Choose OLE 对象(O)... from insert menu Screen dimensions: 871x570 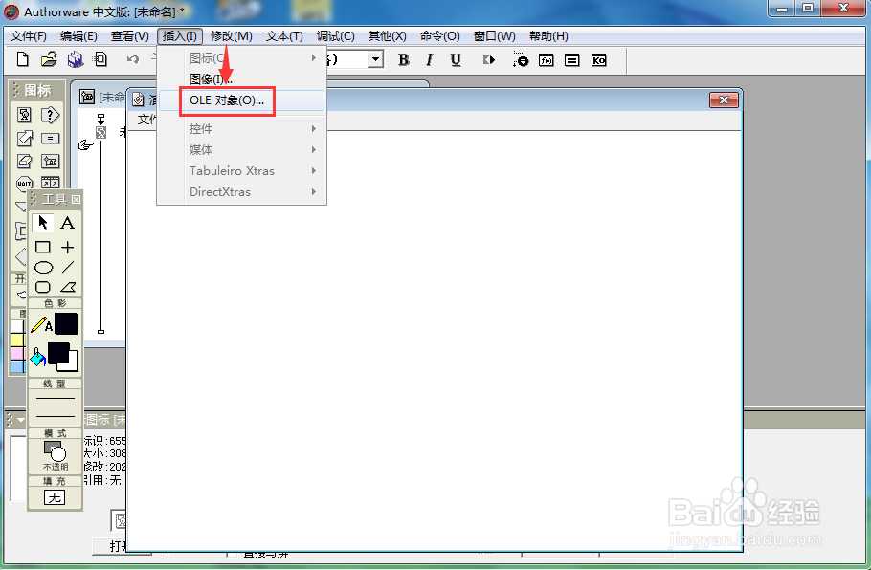pyautogui.click(x=241, y=100)
